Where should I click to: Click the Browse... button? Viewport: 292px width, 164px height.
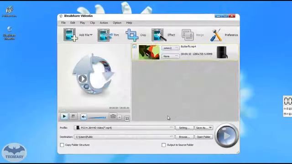click(x=184, y=137)
